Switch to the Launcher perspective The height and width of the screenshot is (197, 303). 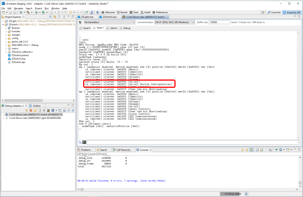tap(274, 13)
